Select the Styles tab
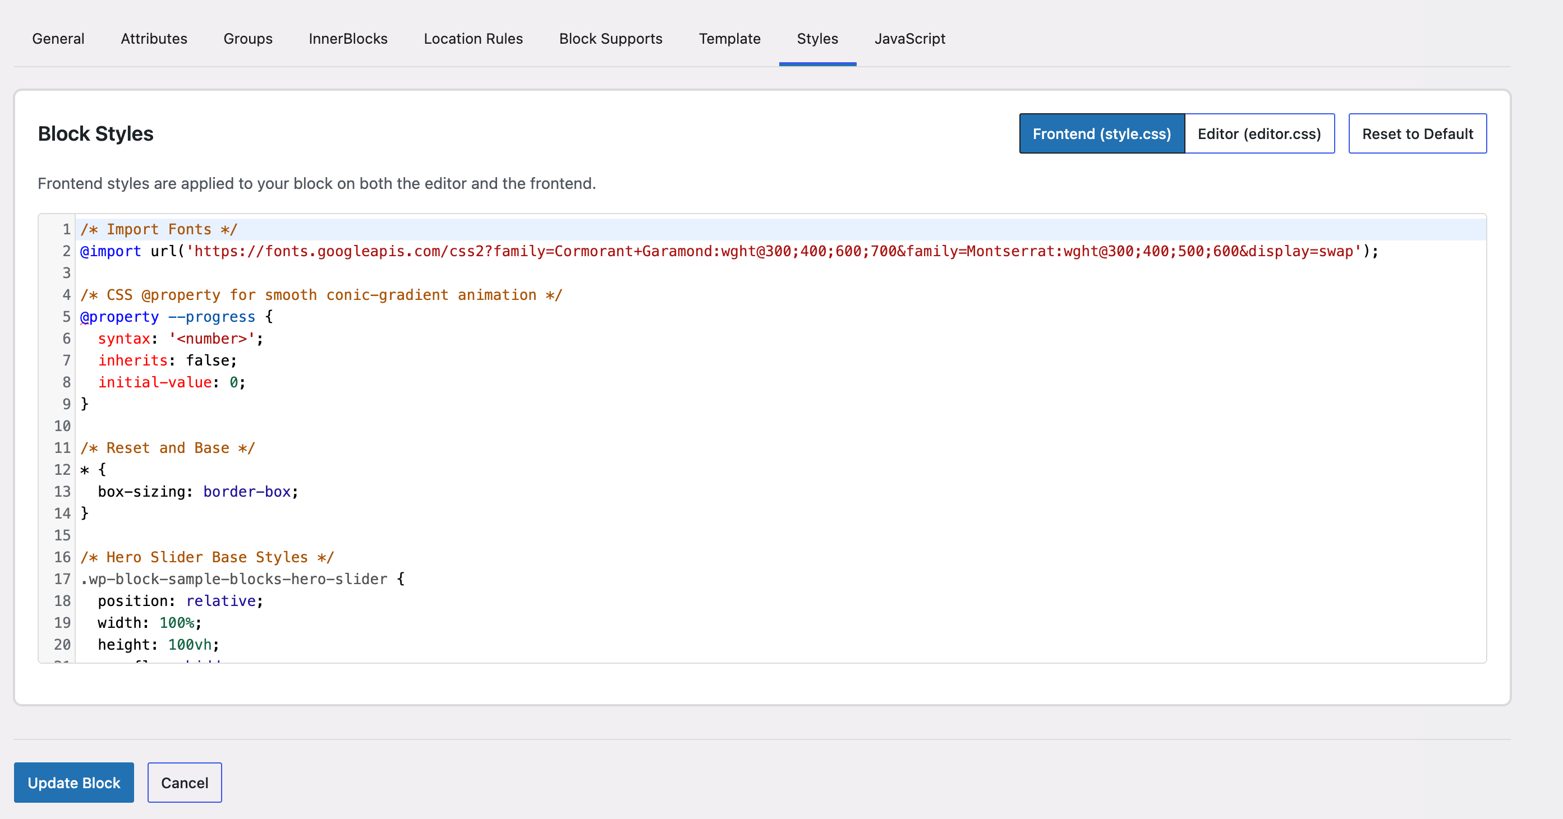 click(818, 39)
